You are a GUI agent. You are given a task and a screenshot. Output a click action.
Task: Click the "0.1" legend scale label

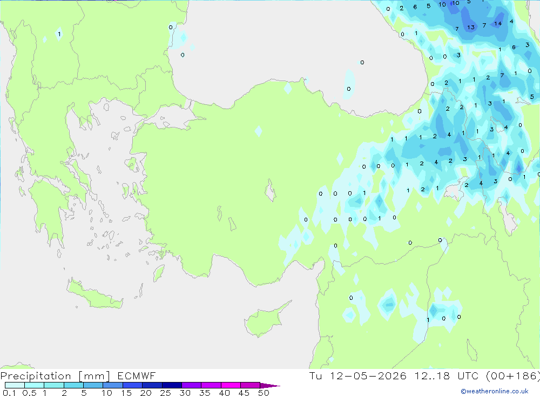9,393
